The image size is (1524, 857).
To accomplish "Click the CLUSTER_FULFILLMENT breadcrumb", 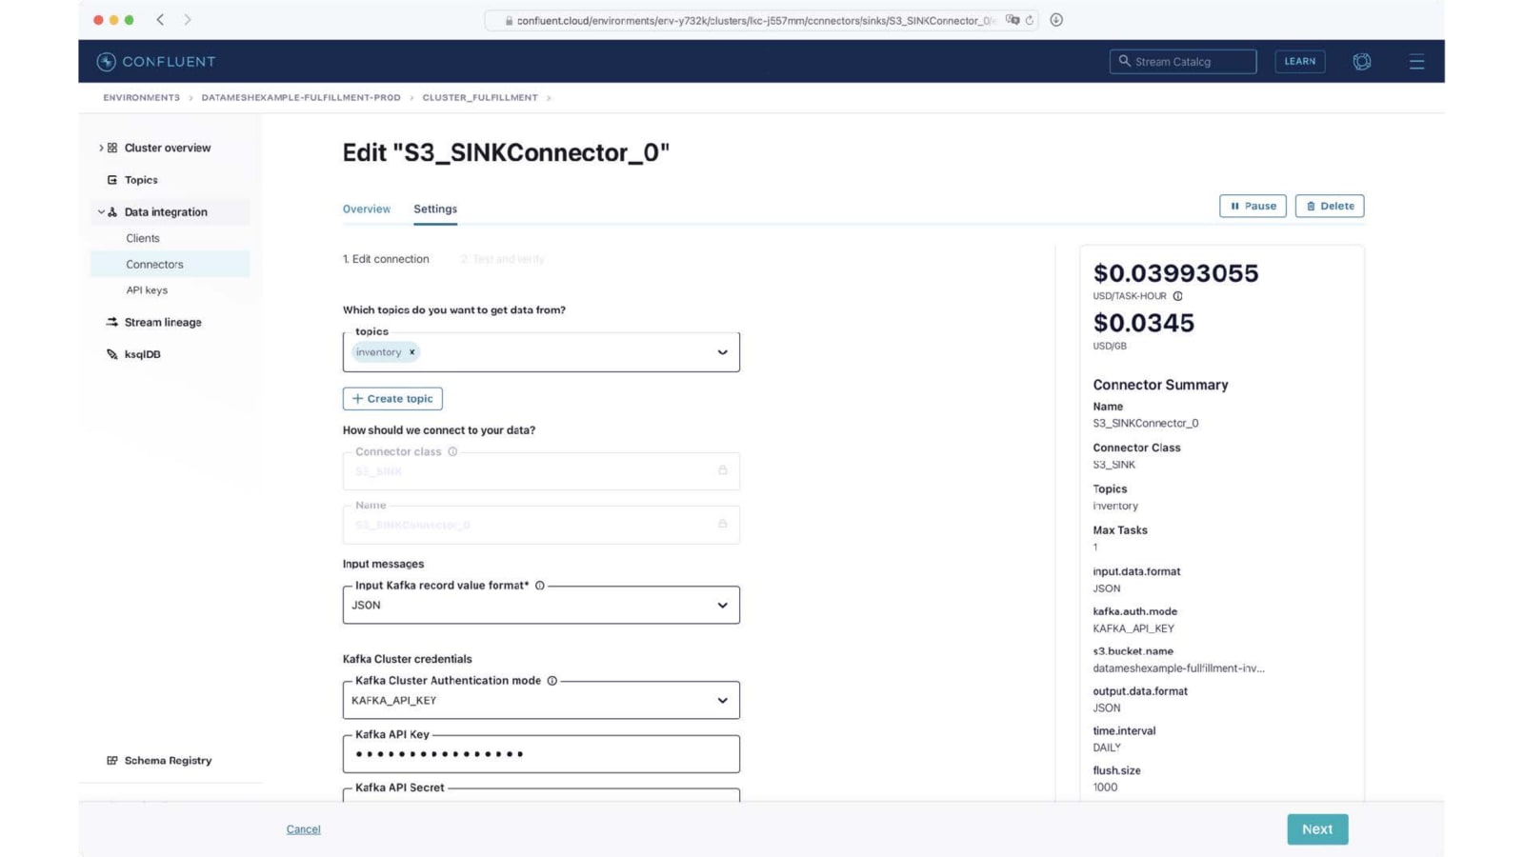I will (480, 97).
